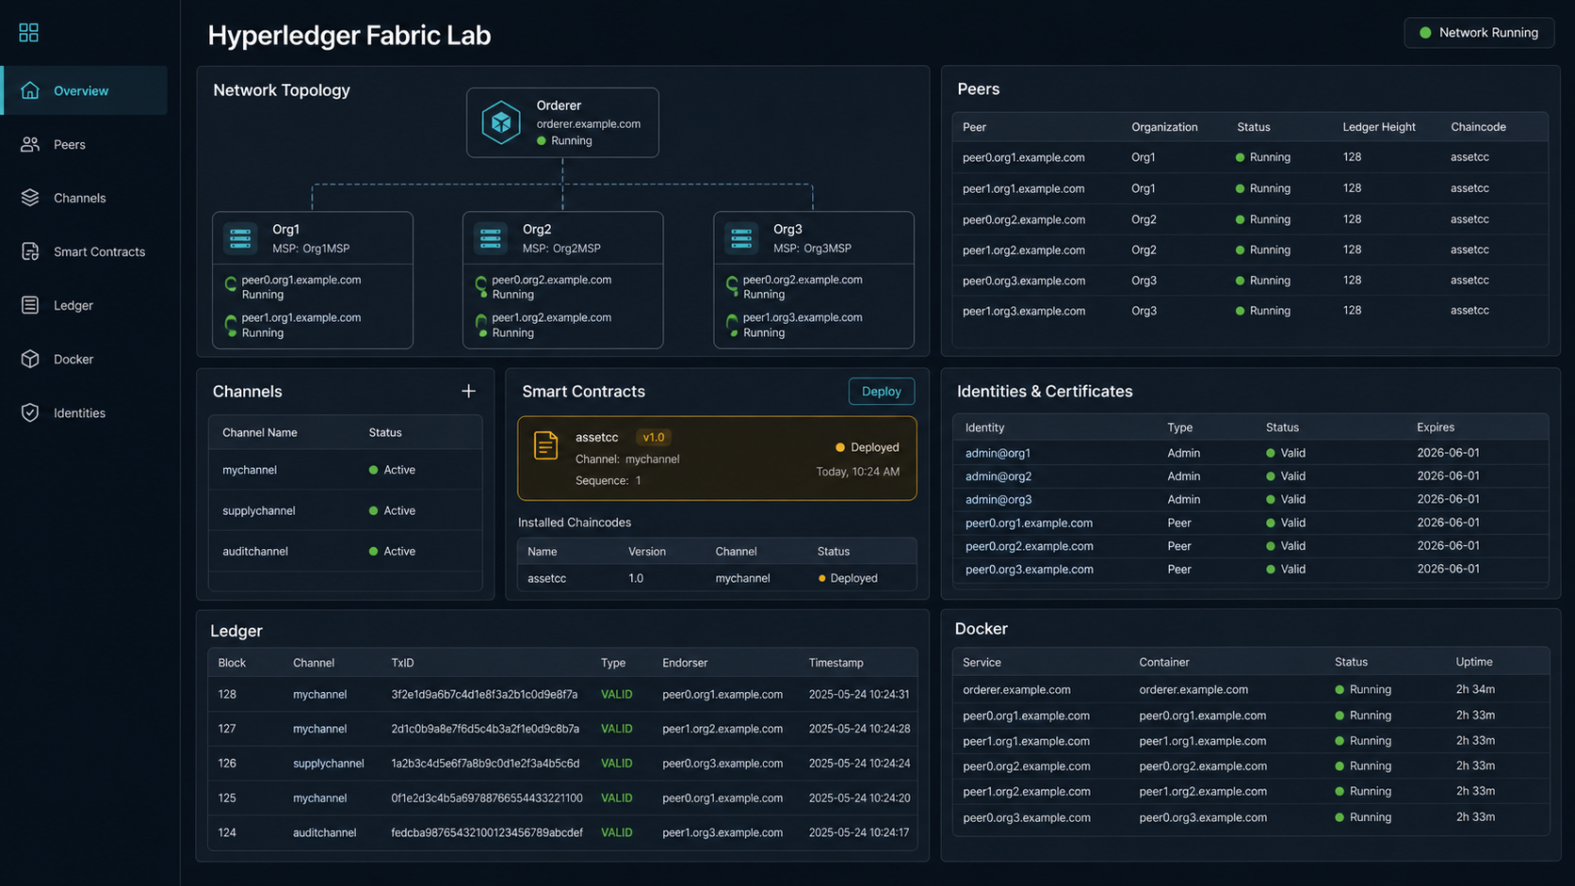1575x886 pixels.
Task: Click assetcc row in Installed Chaincodes
Action: coord(717,578)
